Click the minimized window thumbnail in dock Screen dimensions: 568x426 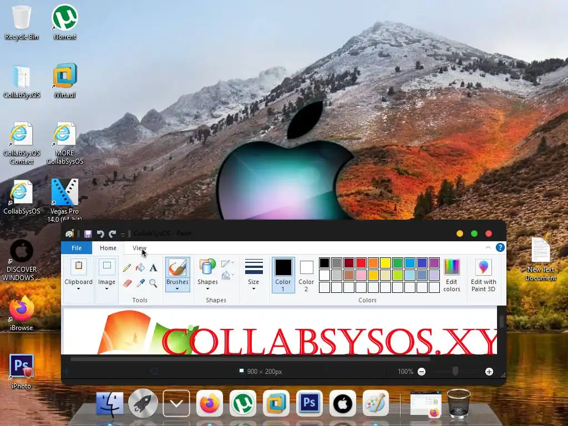pyautogui.click(x=426, y=404)
